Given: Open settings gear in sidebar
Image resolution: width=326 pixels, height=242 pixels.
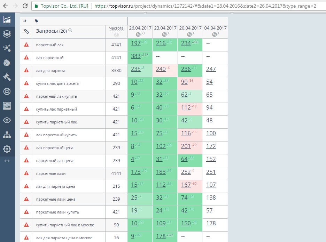Looking at the screenshot, I should pos(7,149).
